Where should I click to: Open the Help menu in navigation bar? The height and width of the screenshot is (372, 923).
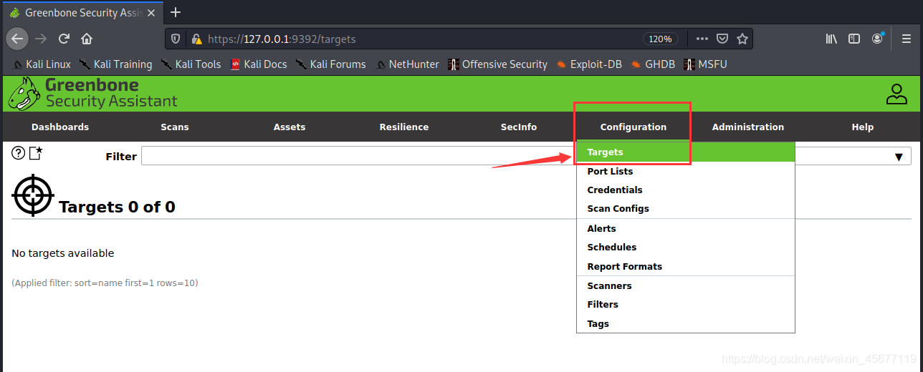(863, 127)
